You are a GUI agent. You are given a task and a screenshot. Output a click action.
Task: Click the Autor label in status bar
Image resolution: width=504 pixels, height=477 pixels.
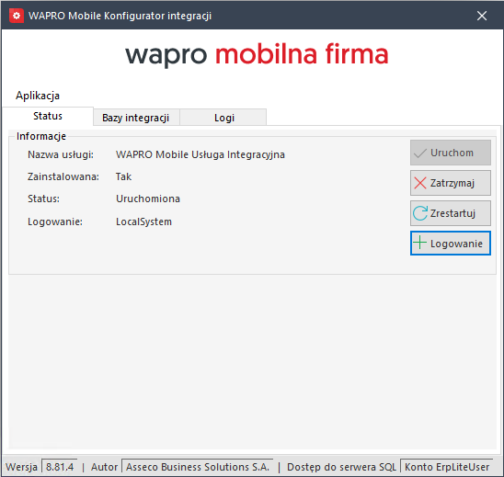tap(104, 467)
